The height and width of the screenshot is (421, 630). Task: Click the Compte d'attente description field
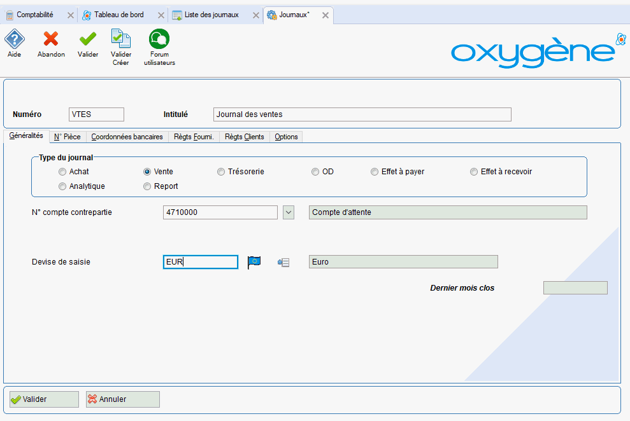tap(448, 212)
